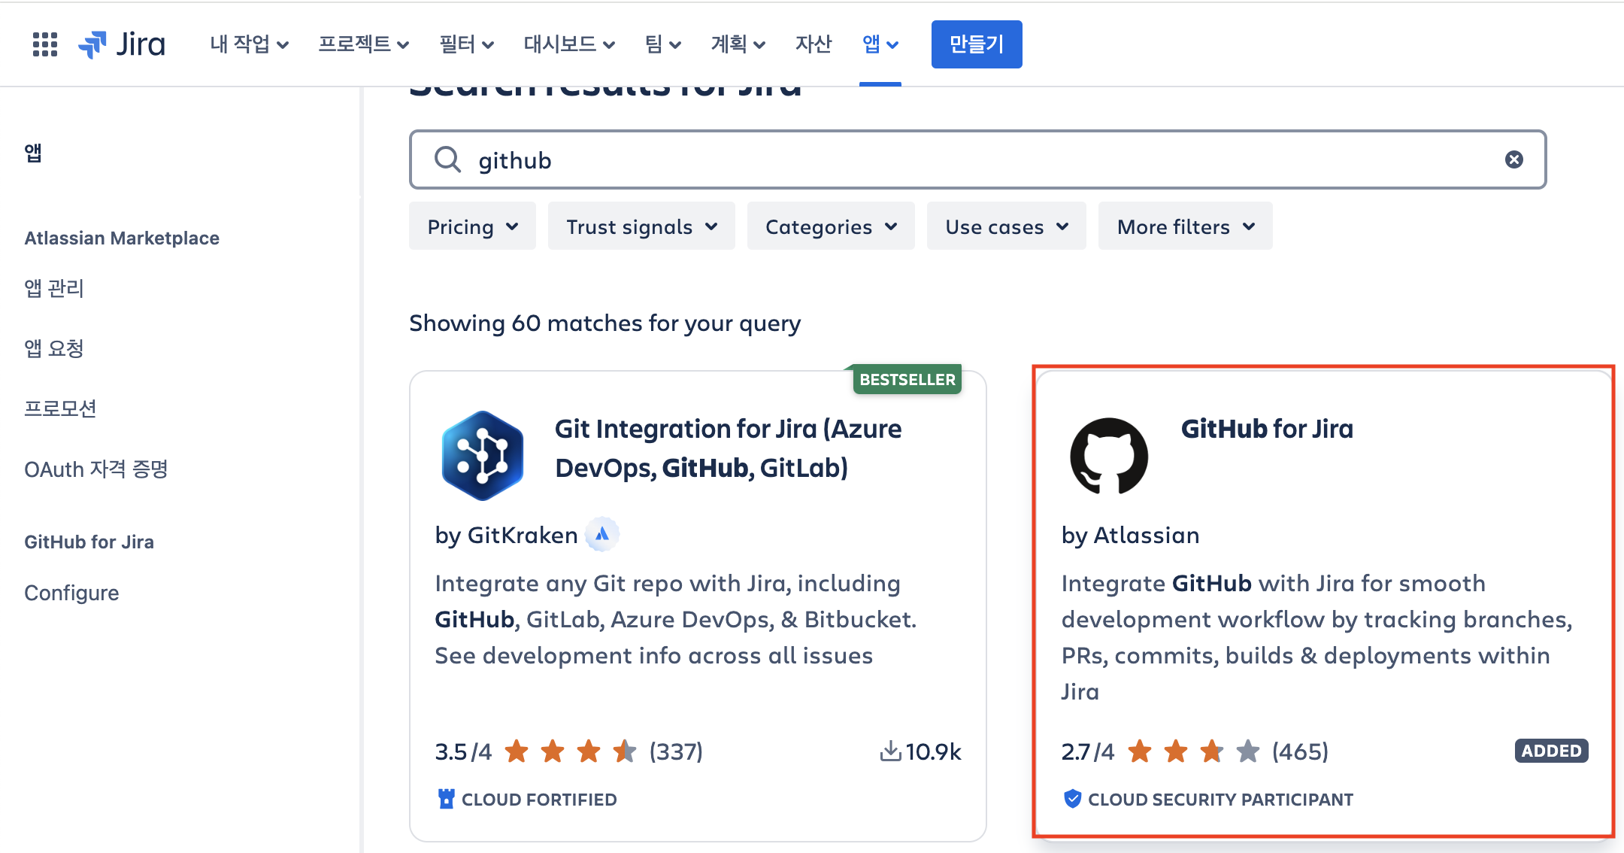The height and width of the screenshot is (853, 1624).
Task: Click the 'by GitKraken' vendor text
Action: click(506, 535)
